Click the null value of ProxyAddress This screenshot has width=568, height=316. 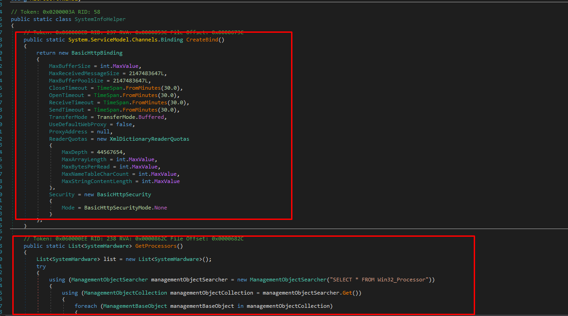(103, 132)
